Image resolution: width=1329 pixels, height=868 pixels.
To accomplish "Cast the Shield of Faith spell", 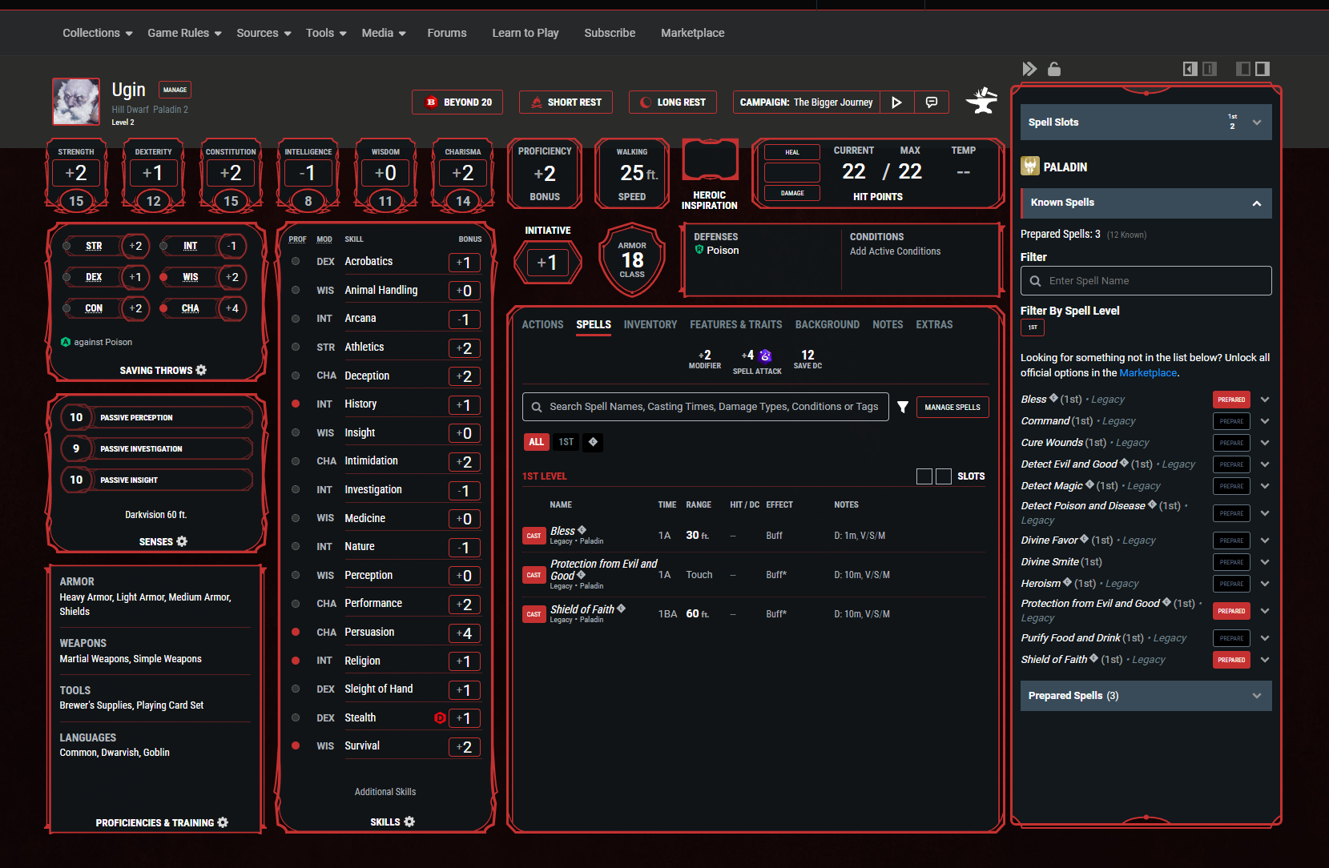I will 534,614.
